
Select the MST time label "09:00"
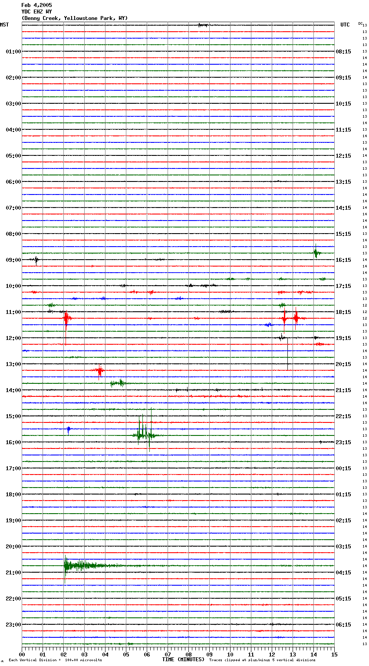click(13, 260)
